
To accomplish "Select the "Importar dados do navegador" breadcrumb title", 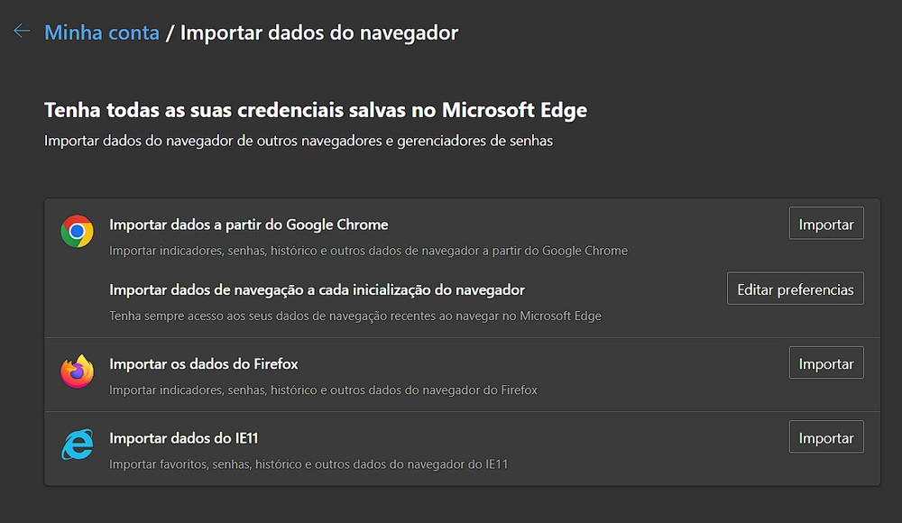I will pos(319,32).
